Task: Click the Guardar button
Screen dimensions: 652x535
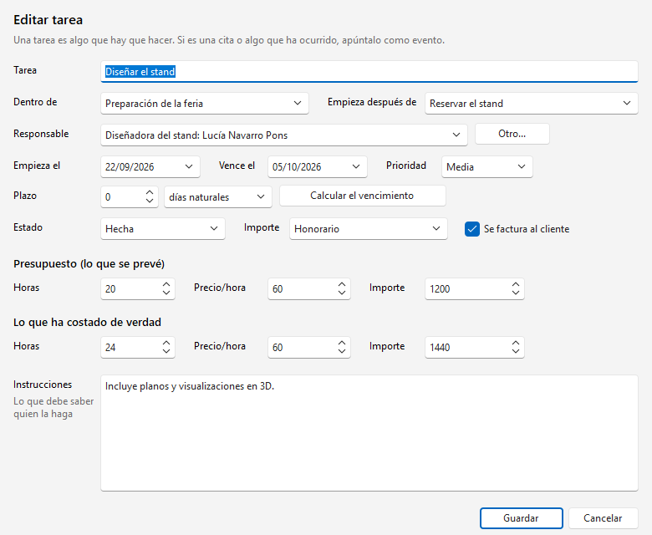Action: point(521,518)
